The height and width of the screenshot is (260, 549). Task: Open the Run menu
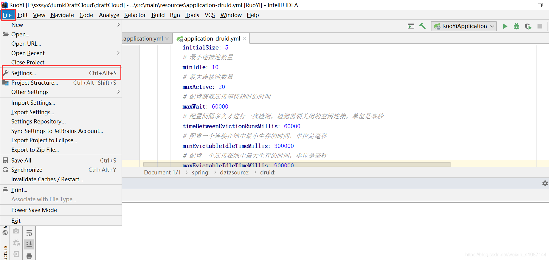point(175,15)
